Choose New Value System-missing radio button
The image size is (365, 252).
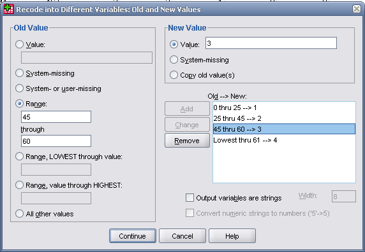174,60
